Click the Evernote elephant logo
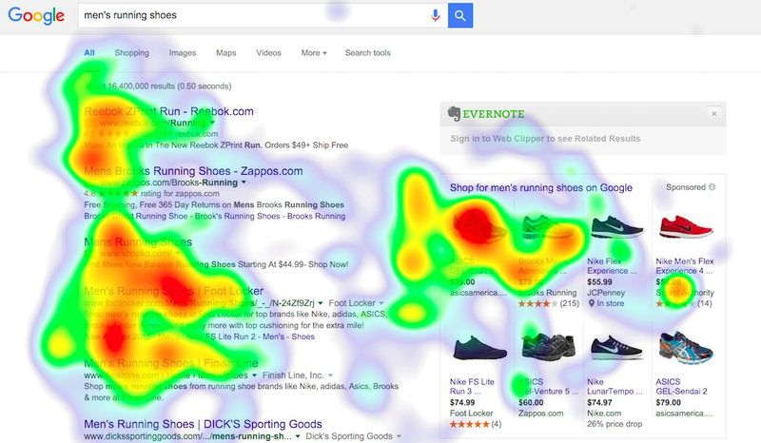Viewport: 761px width, 443px height. click(x=454, y=113)
